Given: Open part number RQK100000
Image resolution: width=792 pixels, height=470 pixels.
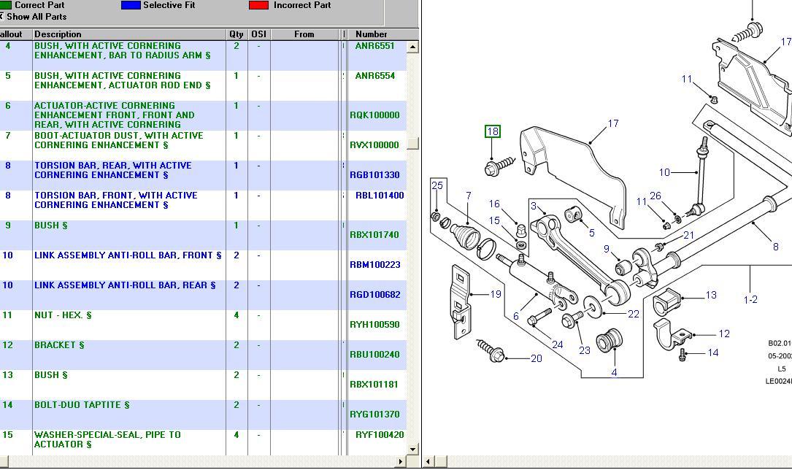Looking at the screenshot, I should point(374,115).
